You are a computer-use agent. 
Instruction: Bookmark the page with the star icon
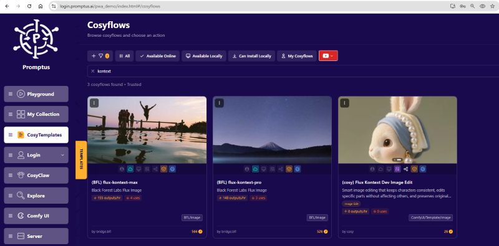pyautogui.click(x=492, y=6)
